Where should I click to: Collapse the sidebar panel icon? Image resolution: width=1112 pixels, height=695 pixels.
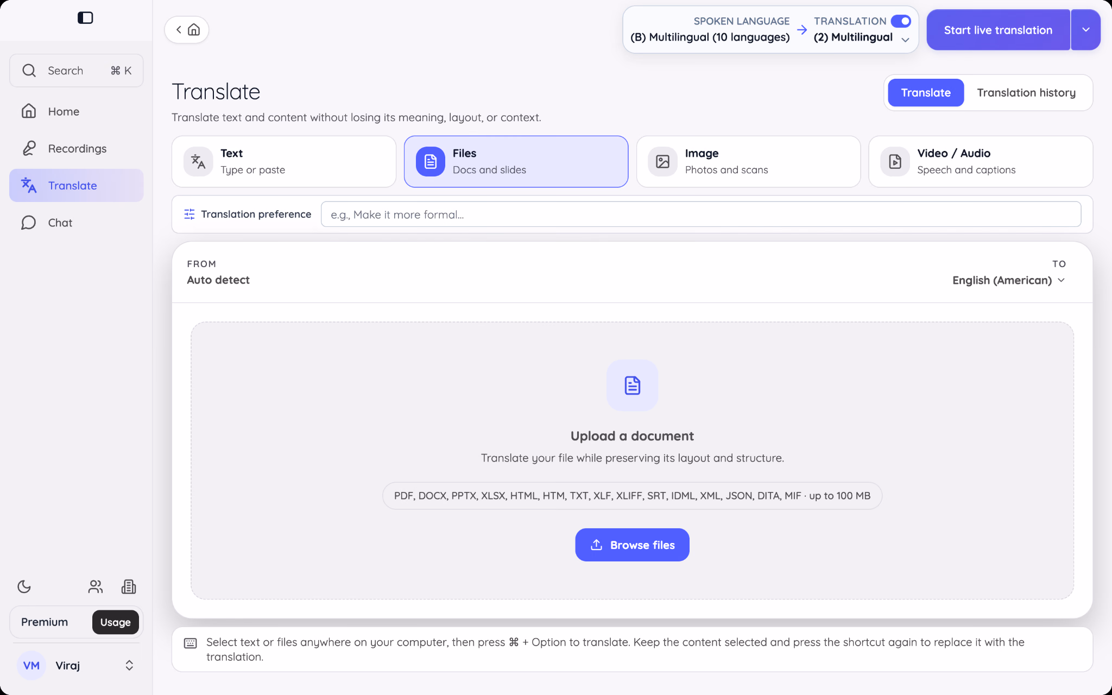pyautogui.click(x=85, y=18)
